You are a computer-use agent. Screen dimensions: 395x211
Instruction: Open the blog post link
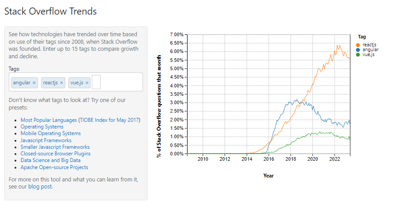[x=40, y=187]
